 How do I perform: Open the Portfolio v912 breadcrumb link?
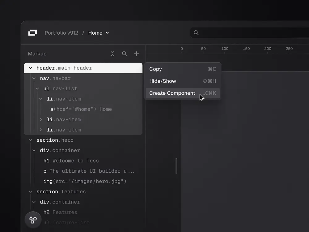[x=61, y=32]
